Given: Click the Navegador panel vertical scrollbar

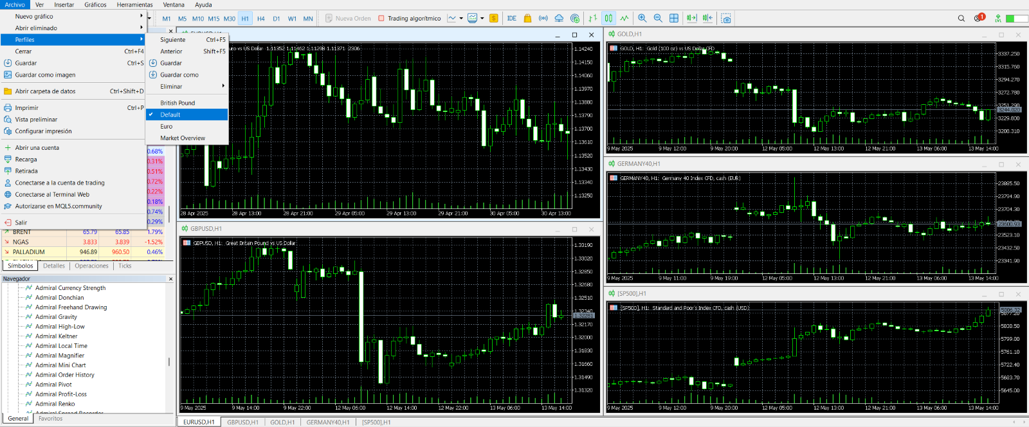Looking at the screenshot, I should 169,362.
